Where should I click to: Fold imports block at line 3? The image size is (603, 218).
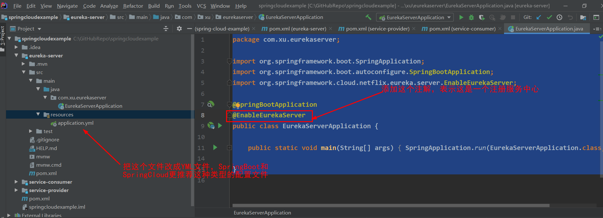point(229,61)
